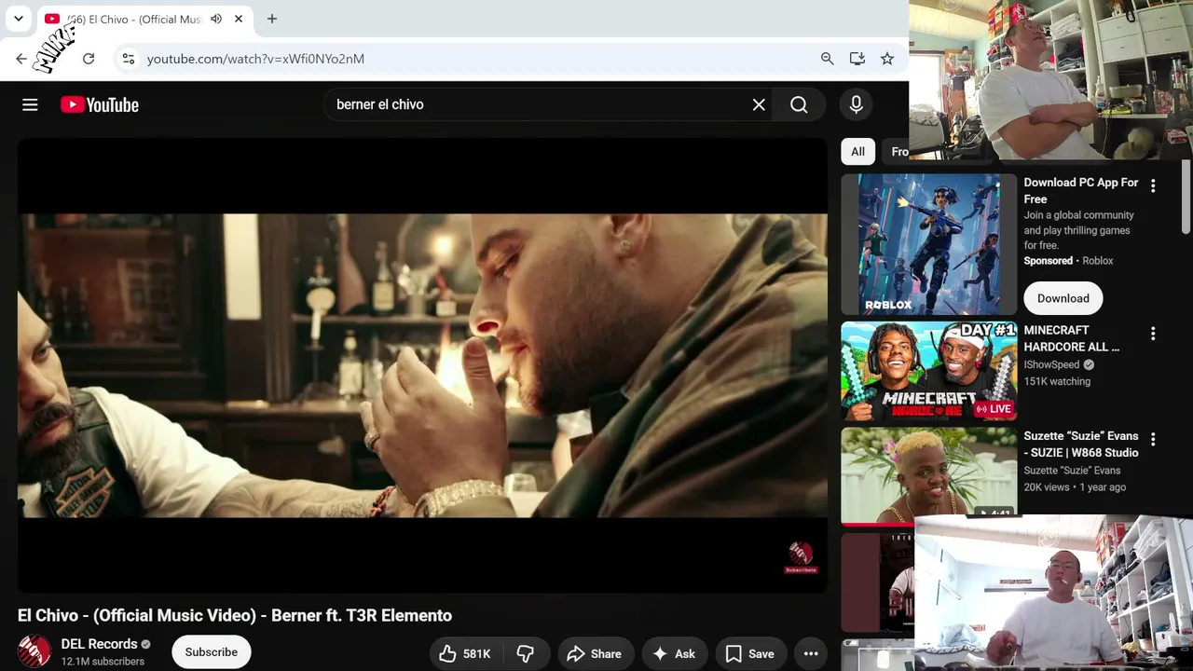Click the Roblox ad thumbnail
The image size is (1193, 671).
click(929, 245)
